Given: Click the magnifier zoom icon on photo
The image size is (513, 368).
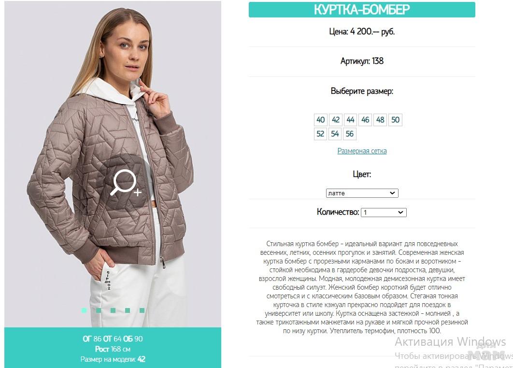Looking at the screenshot, I should (x=125, y=183).
